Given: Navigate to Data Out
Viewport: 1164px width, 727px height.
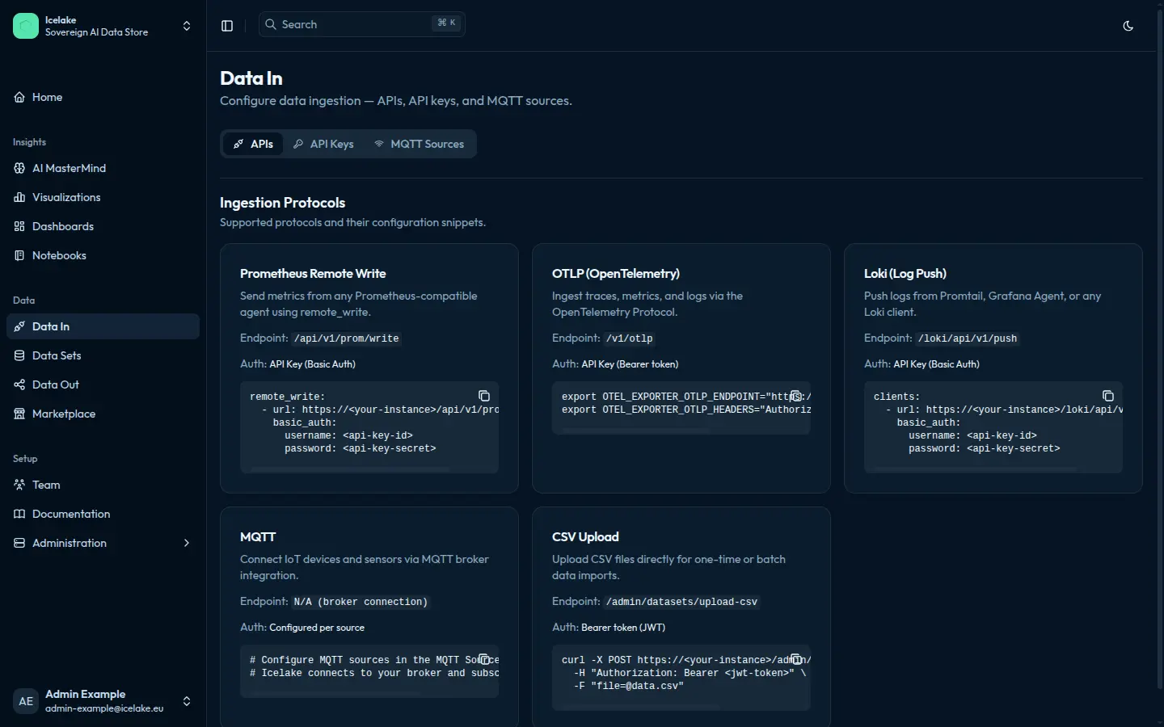Looking at the screenshot, I should coord(55,385).
